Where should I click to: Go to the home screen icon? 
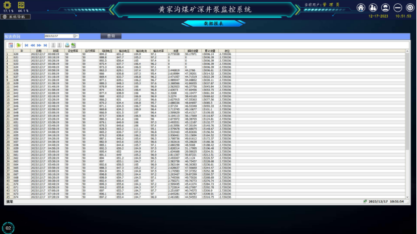pyautogui.click(x=361, y=8)
